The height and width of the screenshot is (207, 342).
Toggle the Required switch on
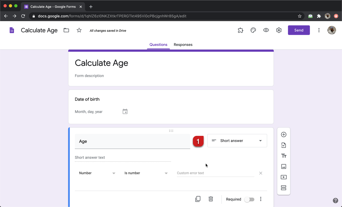[x=249, y=199]
